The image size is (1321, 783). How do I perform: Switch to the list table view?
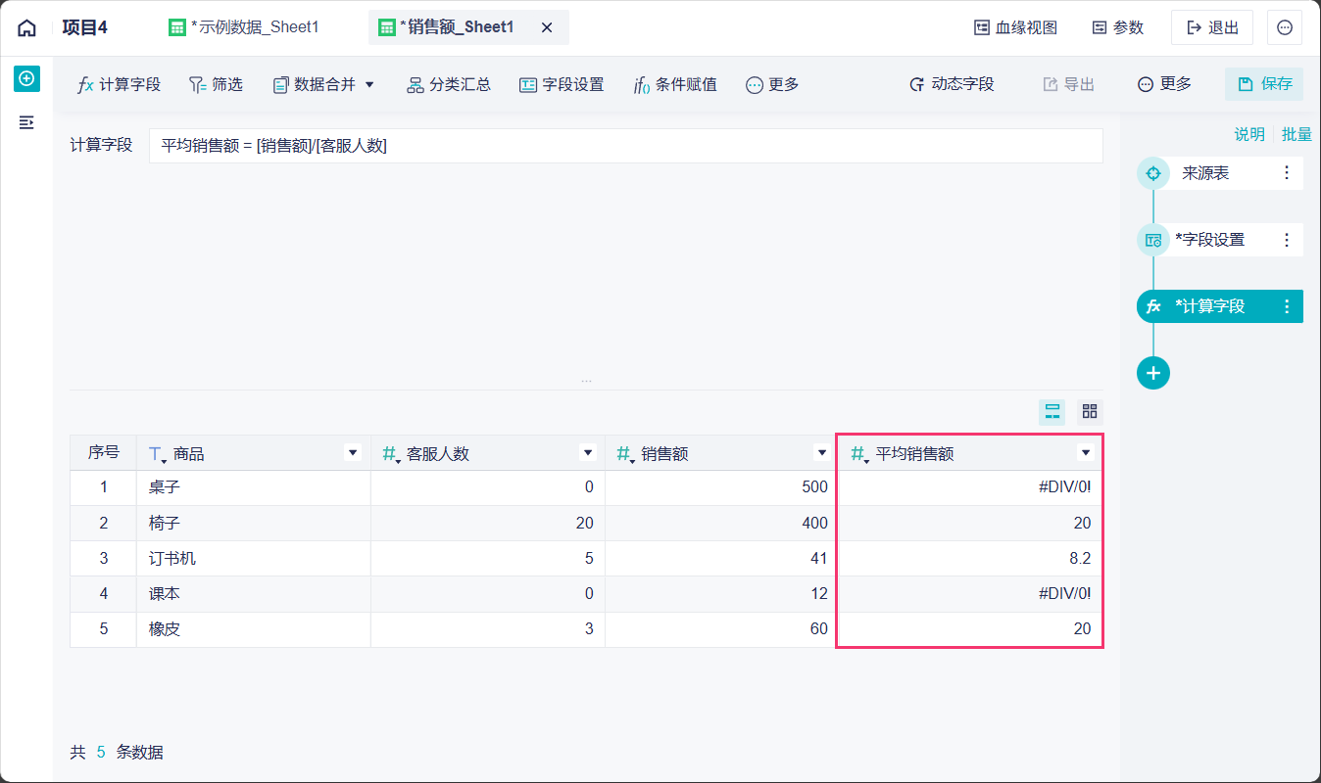click(x=1052, y=411)
